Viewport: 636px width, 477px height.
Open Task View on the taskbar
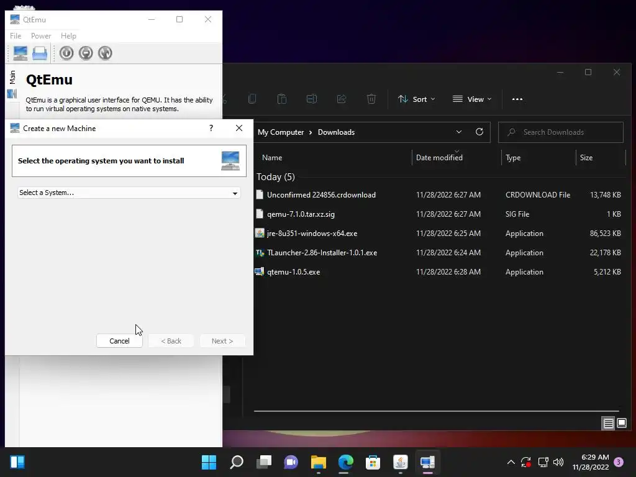coord(263,462)
